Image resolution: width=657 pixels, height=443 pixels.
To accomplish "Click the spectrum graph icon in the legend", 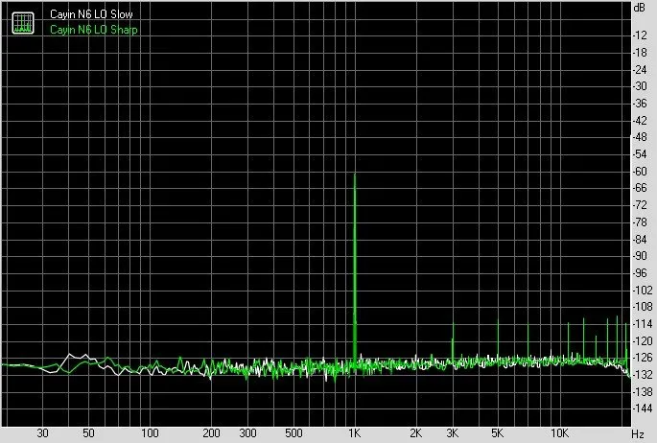I will (x=23, y=23).
